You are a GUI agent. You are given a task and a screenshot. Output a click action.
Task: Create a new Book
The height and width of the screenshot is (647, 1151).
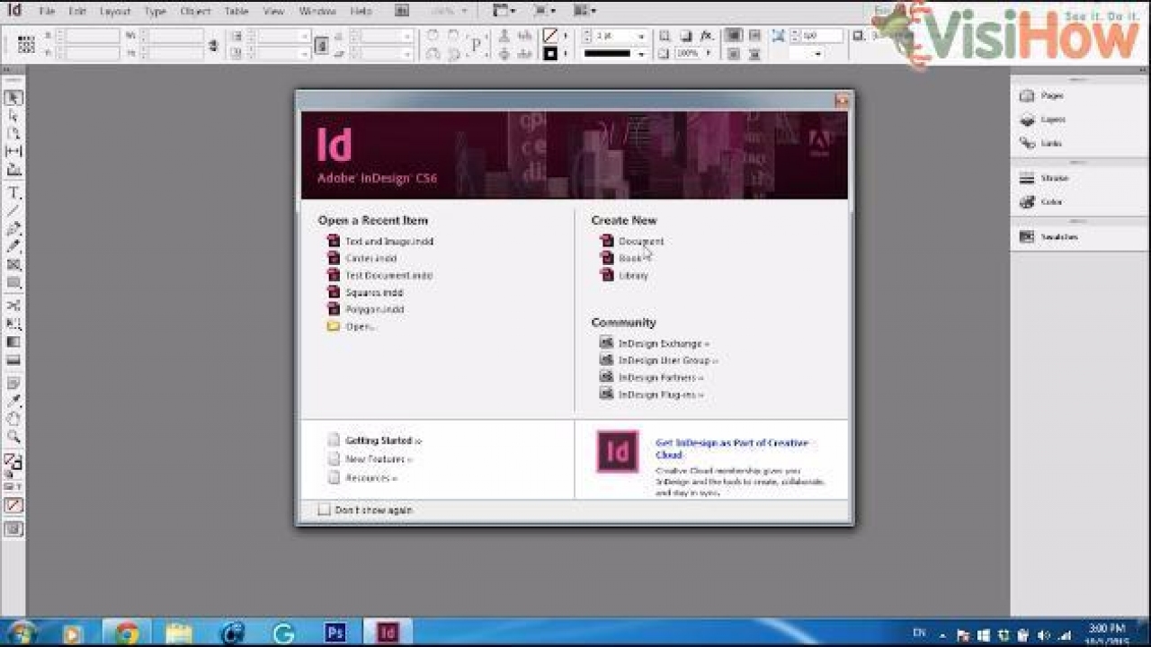coord(630,258)
